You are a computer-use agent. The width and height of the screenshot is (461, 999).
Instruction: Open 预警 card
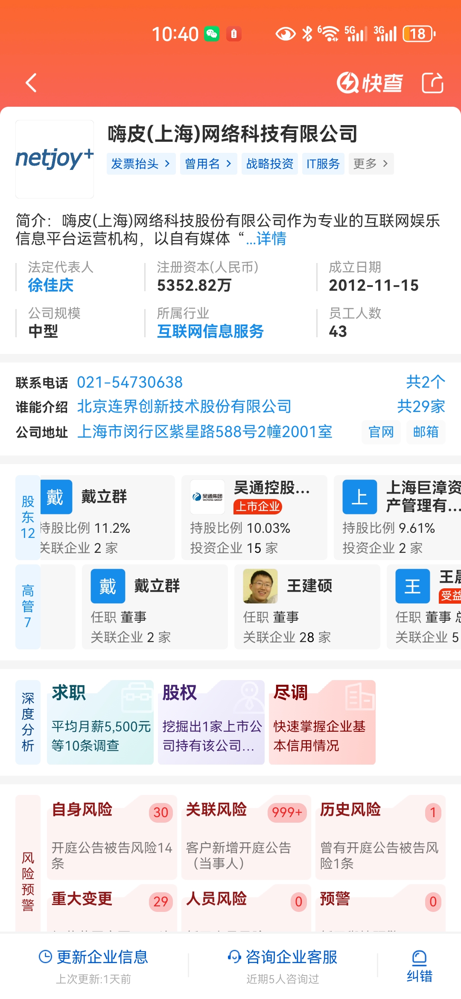[380, 908]
